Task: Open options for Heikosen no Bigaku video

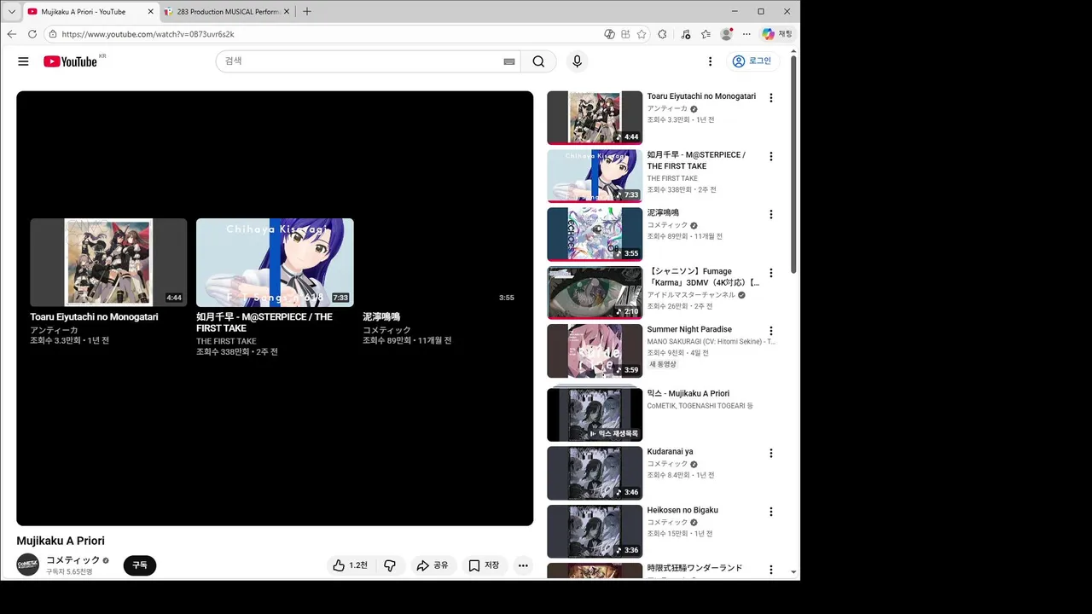Action: click(x=771, y=512)
